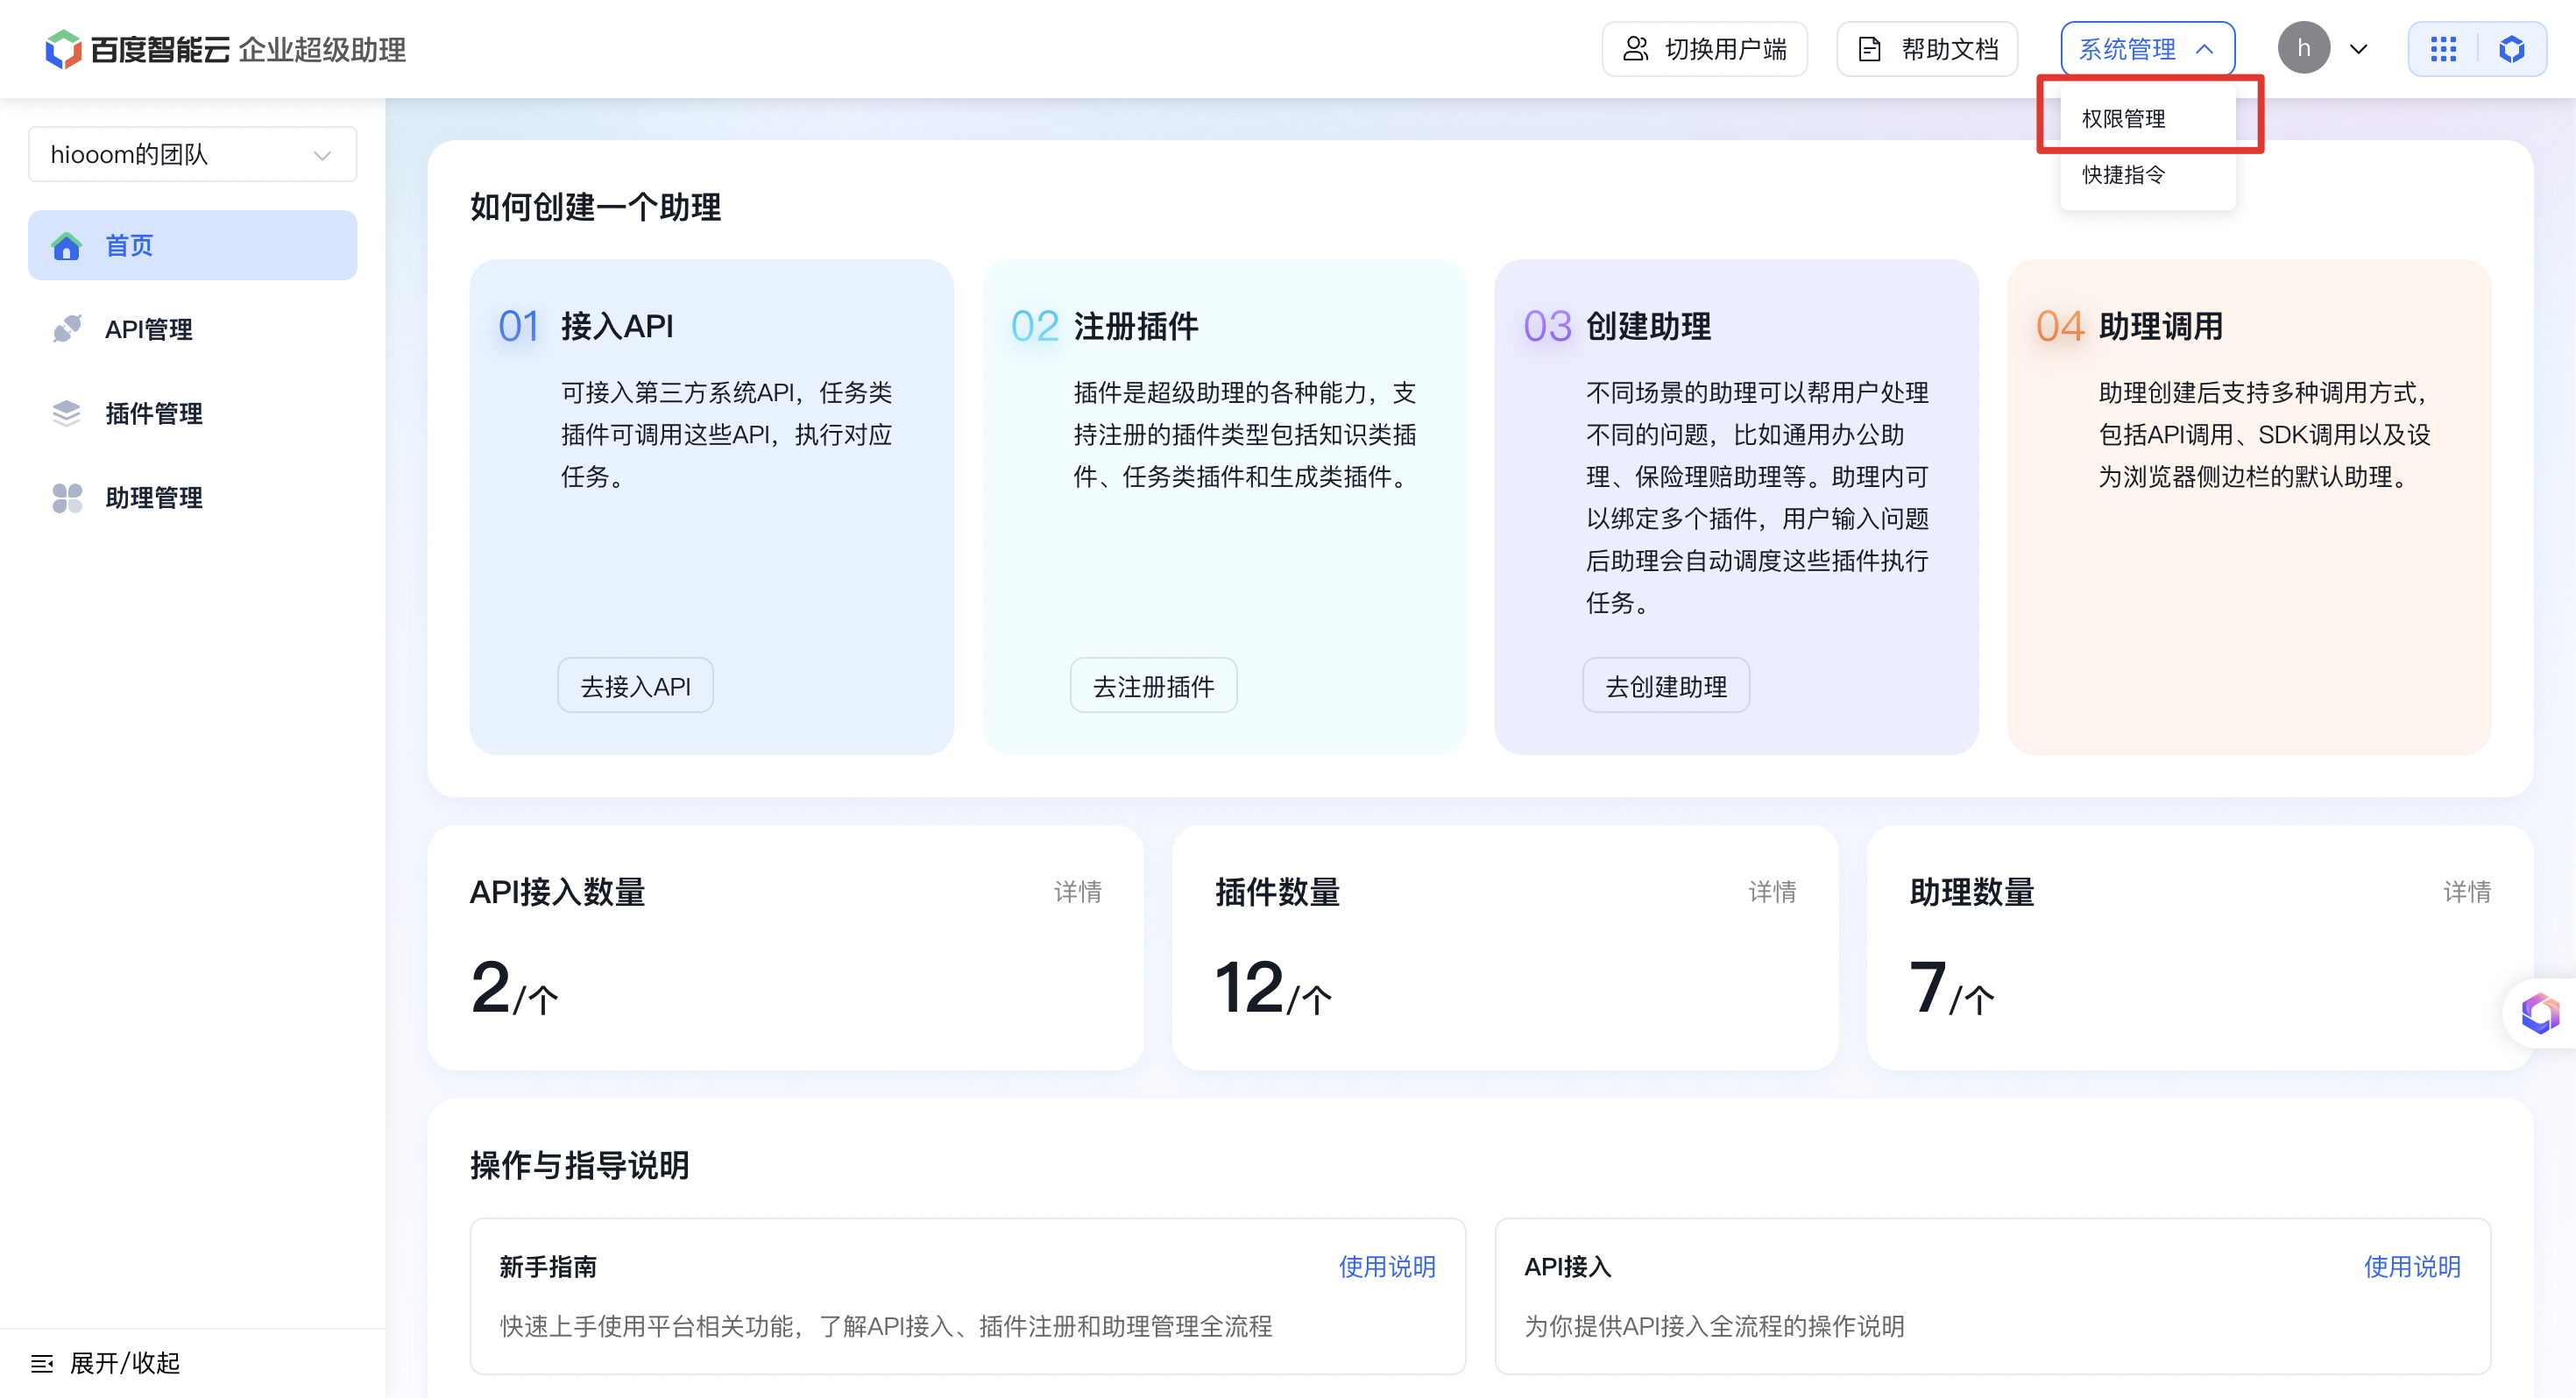Select 快捷指令 from the dropdown

click(x=2147, y=175)
